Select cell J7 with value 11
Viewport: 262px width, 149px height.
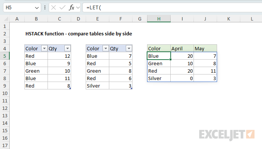[x=205, y=71]
